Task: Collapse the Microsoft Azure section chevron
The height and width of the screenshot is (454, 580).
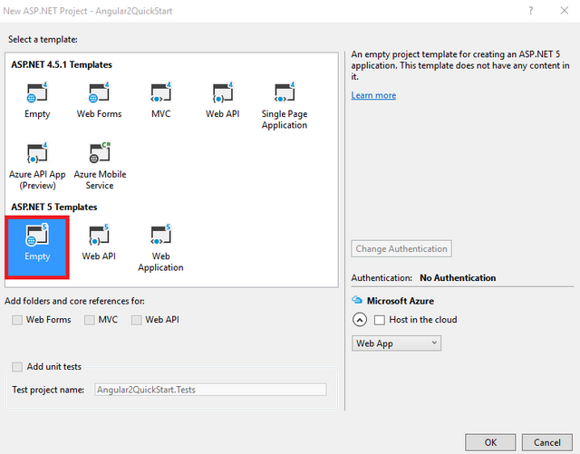Action: tap(360, 320)
